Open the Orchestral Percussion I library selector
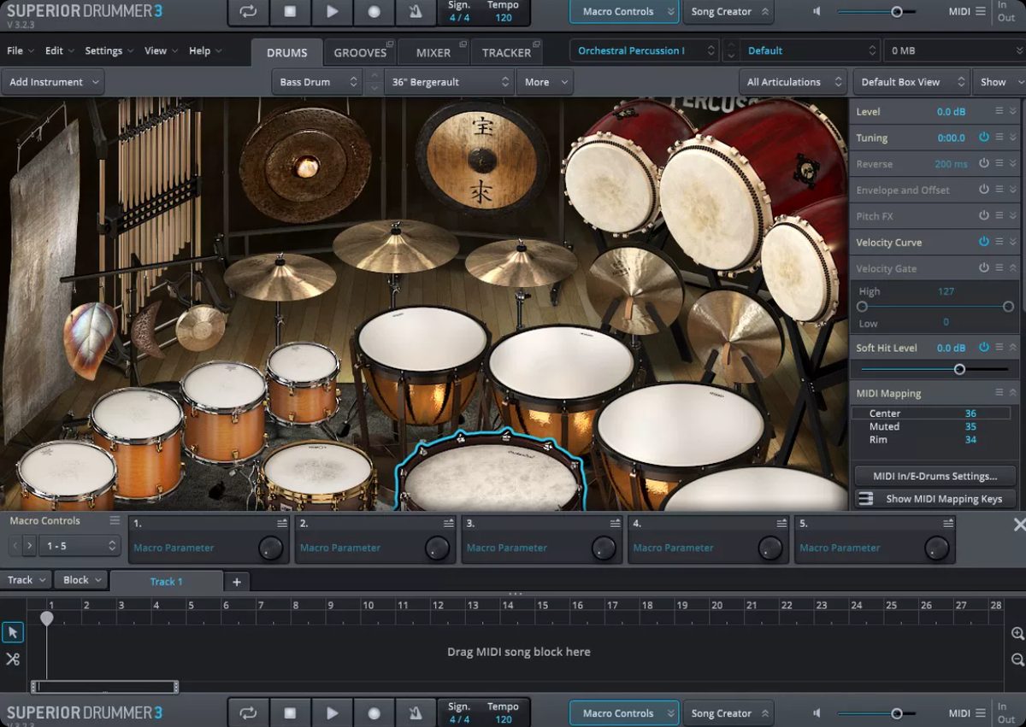 645,50
